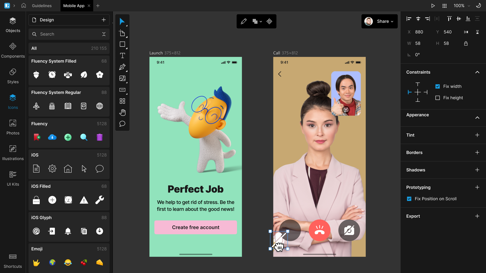Disable Fix Position on Scroll
The image size is (486, 273).
(409, 199)
